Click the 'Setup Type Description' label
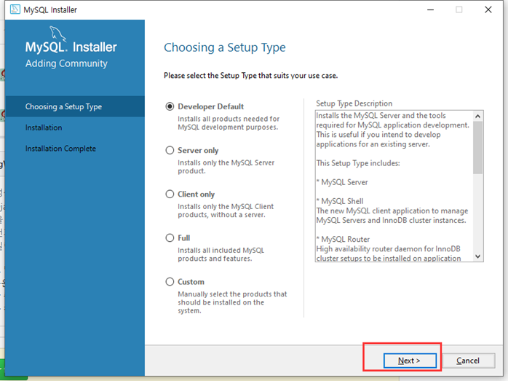Screen dimensions: 508x381 pos(354,103)
